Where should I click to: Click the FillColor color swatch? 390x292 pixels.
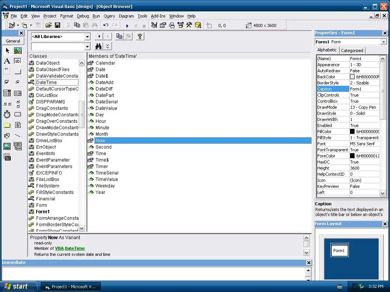(x=352, y=131)
